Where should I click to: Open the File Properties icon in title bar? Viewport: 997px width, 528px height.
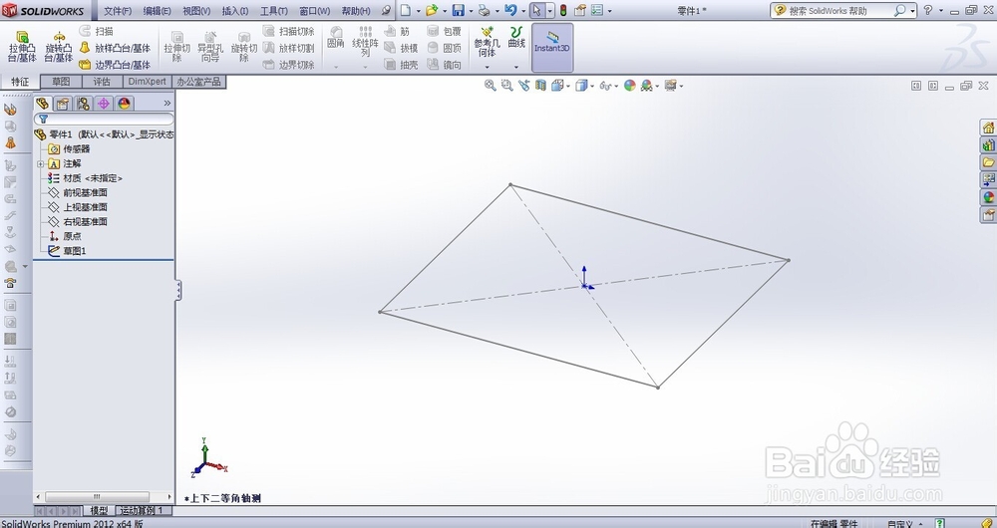point(580,10)
